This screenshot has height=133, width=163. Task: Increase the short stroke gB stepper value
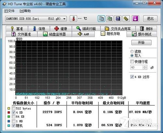pyautogui.click(x=145, y=66)
